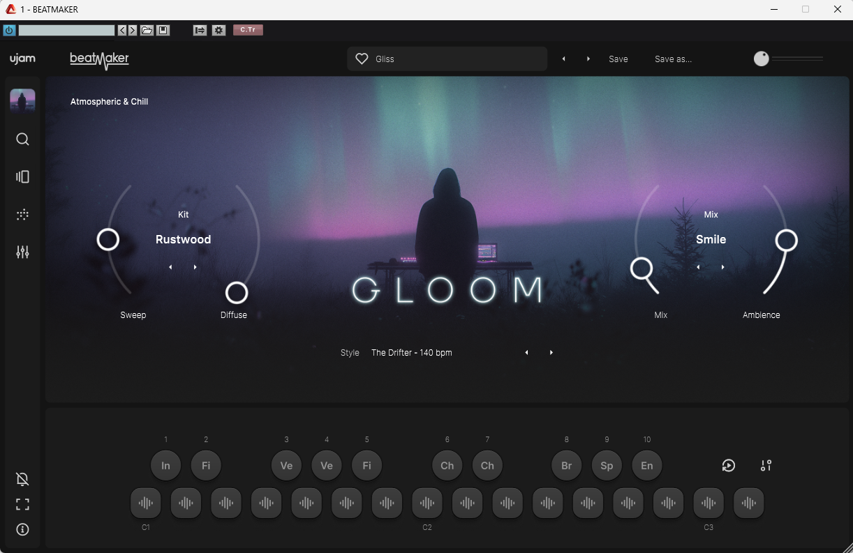Trigger pattern 8 Br pad

click(x=567, y=466)
